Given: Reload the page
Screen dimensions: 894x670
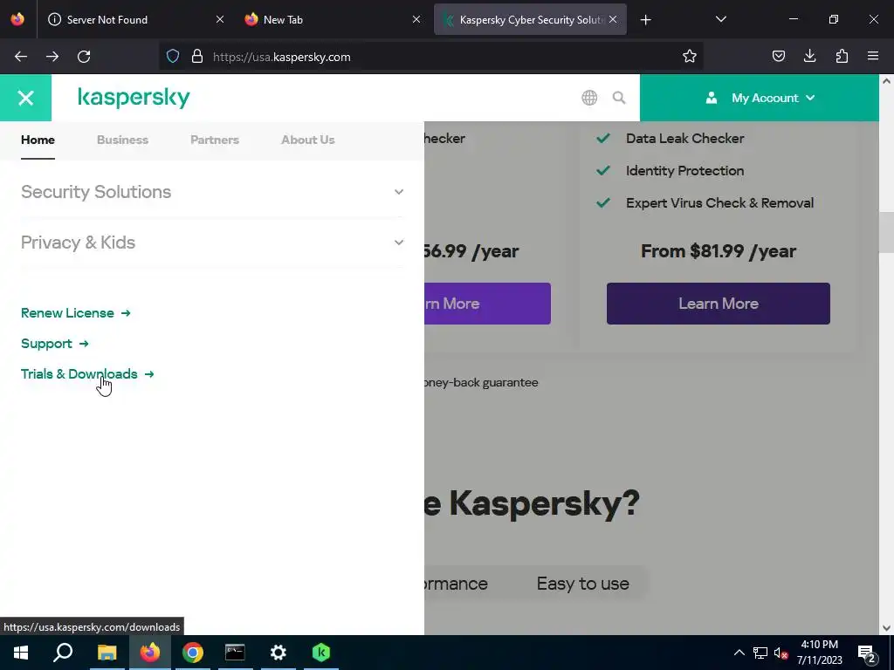Looking at the screenshot, I should pyautogui.click(x=84, y=57).
